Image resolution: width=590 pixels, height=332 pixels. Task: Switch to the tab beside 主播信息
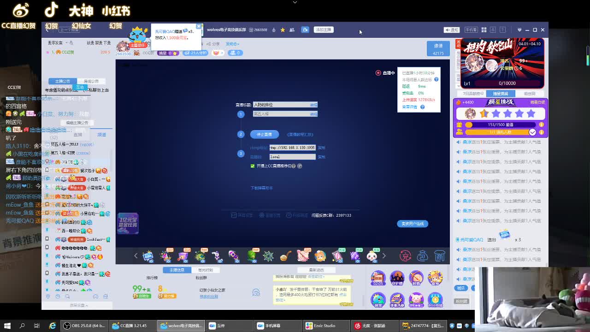click(205, 270)
